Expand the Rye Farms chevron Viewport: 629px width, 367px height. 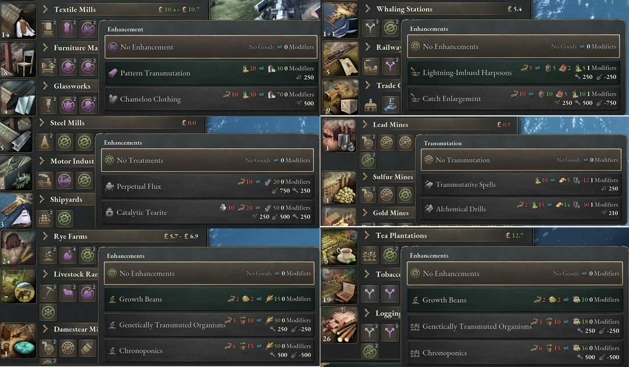[x=45, y=236]
